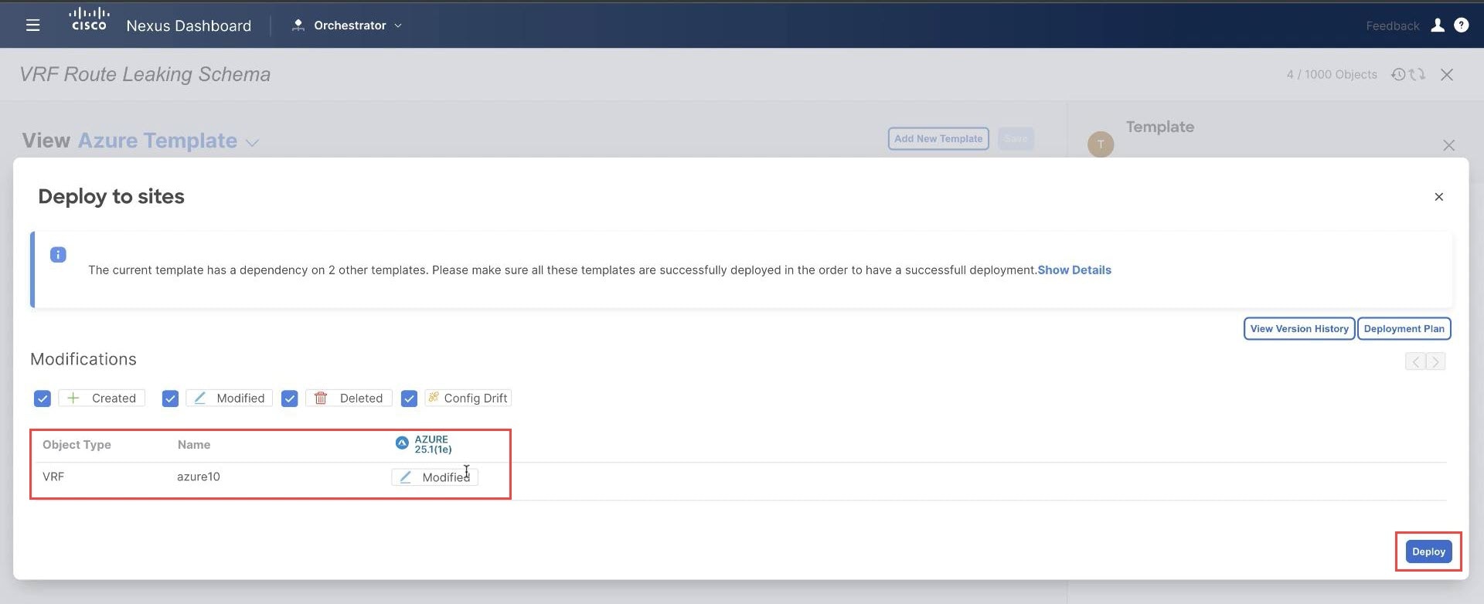Click the Nexus Dashboard title
1484x604 pixels.
click(189, 25)
